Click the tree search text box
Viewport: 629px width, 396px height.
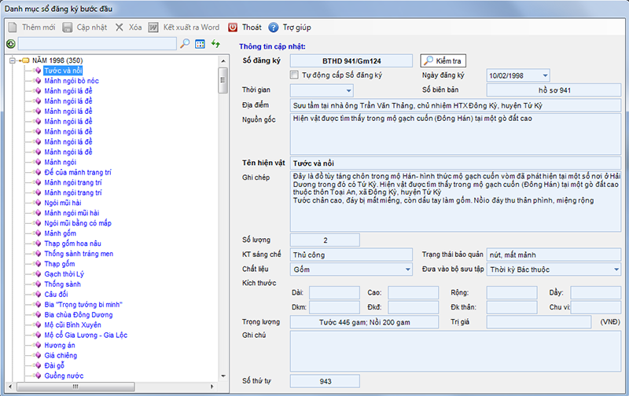(97, 44)
